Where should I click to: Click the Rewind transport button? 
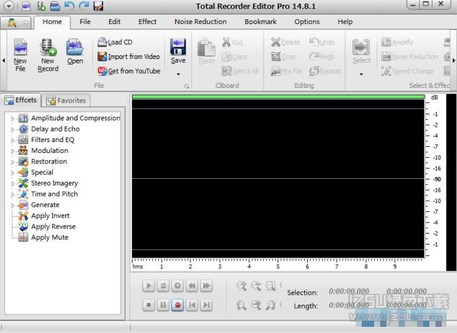pos(192,286)
